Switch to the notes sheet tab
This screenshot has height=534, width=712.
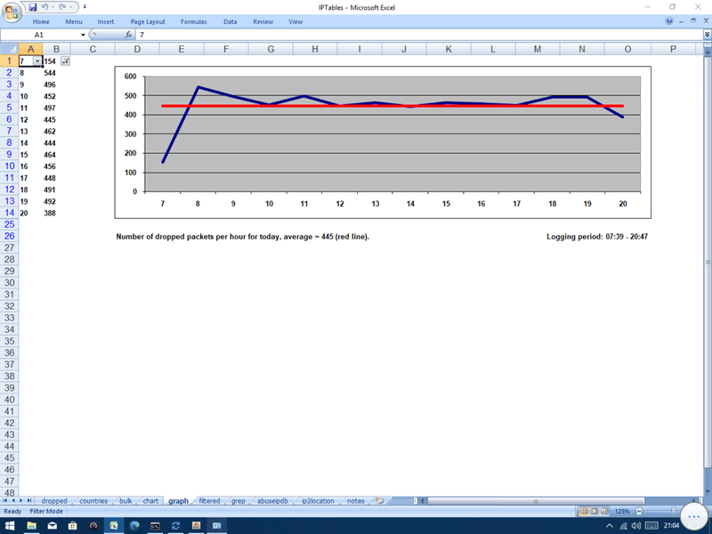(355, 501)
